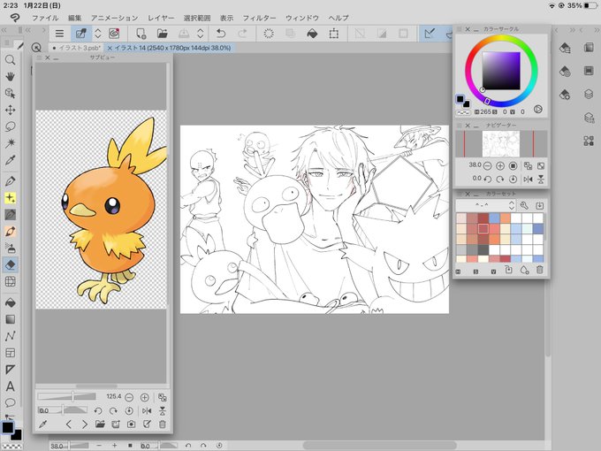Select the Hand move tool

(11, 76)
